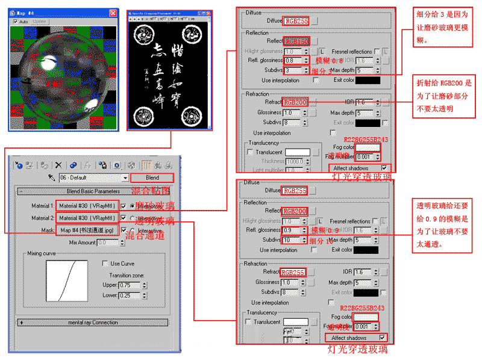Open the 06 - Default material name dropdown
Image resolution: width=482 pixels, height=361 pixels.
tap(125, 177)
